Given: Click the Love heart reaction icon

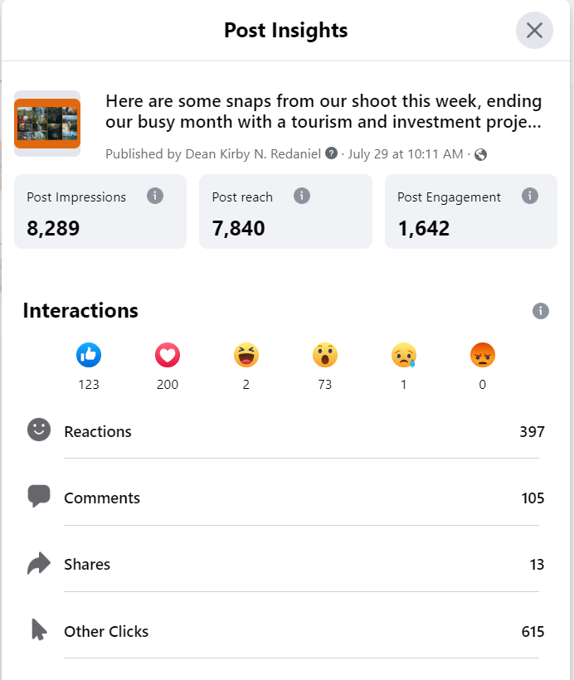Looking at the screenshot, I should (x=168, y=356).
